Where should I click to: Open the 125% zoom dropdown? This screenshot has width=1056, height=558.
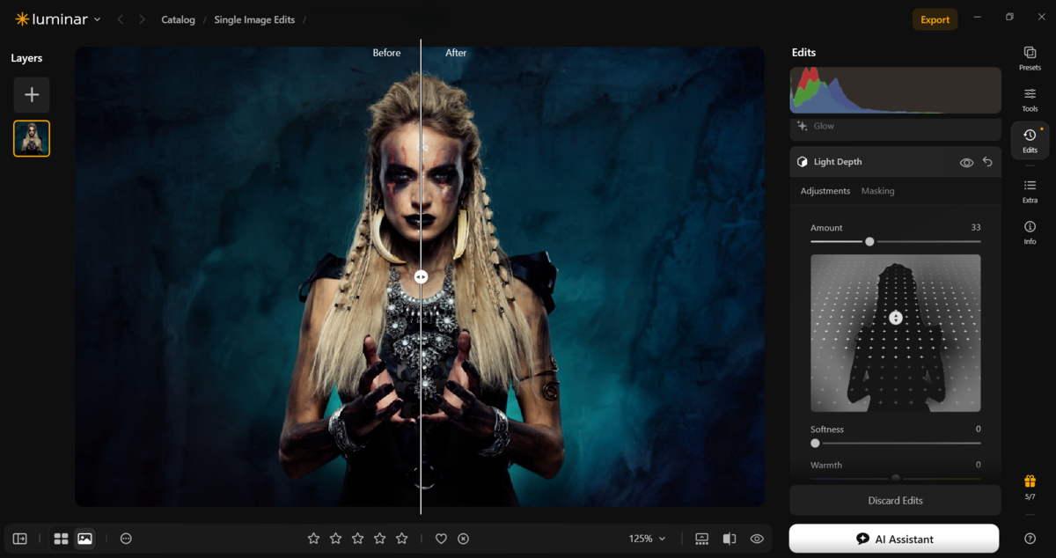(647, 539)
